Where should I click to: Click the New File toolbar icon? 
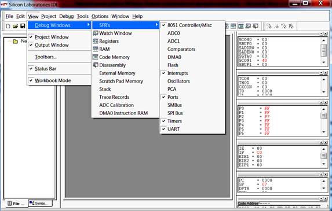pos(8,26)
